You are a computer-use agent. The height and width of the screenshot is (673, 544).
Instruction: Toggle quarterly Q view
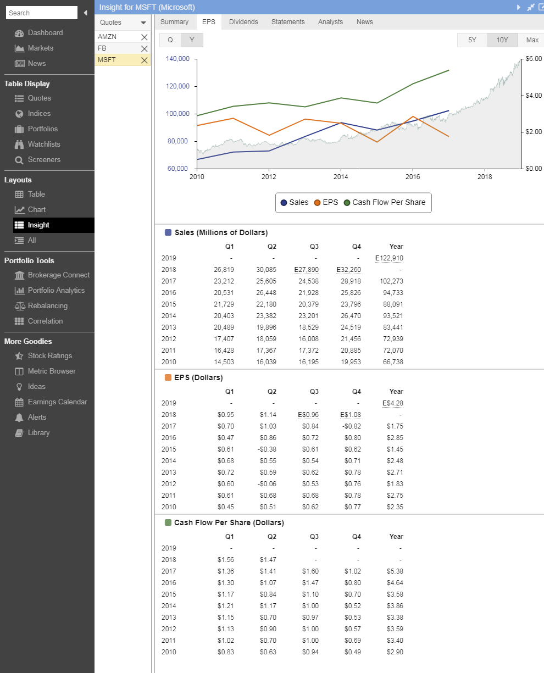click(170, 40)
